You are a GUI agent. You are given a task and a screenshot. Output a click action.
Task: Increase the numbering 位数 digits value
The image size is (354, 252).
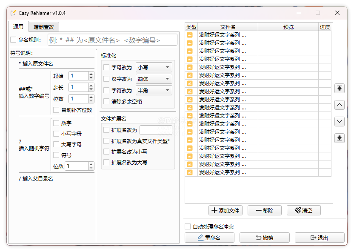(91, 97)
